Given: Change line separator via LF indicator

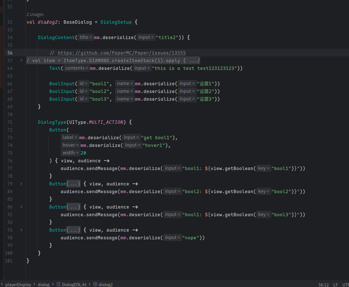Looking at the screenshot, I should (336, 285).
